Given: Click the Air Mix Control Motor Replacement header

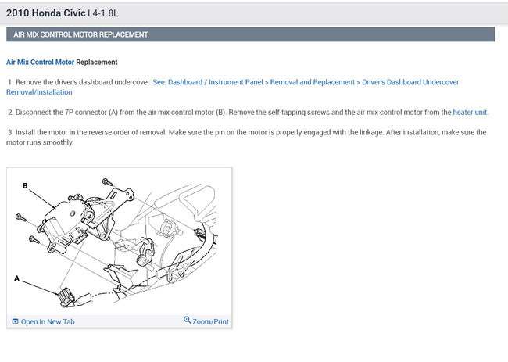Looking at the screenshot, I should tap(250, 34).
